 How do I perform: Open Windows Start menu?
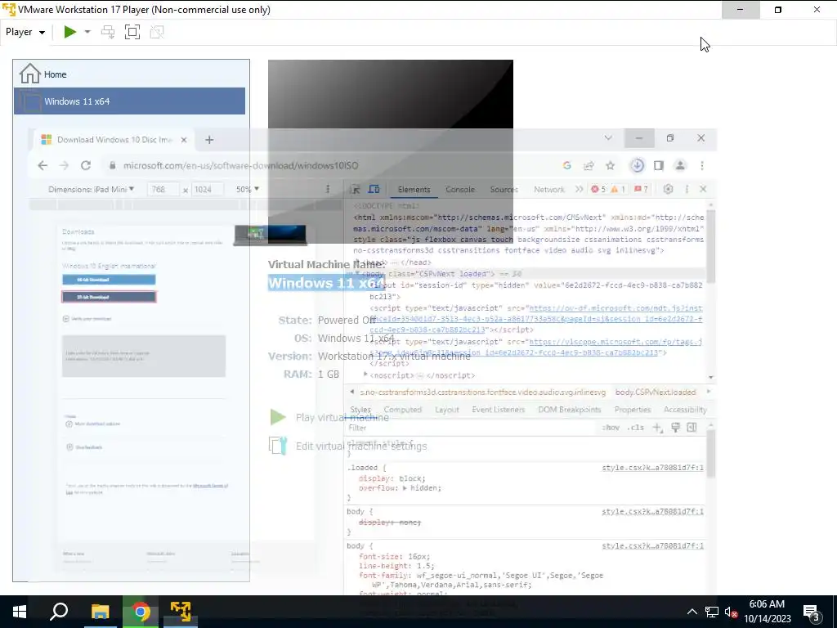click(20, 612)
